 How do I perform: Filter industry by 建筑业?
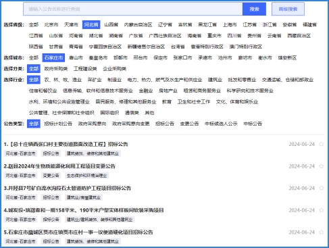pos(215,80)
